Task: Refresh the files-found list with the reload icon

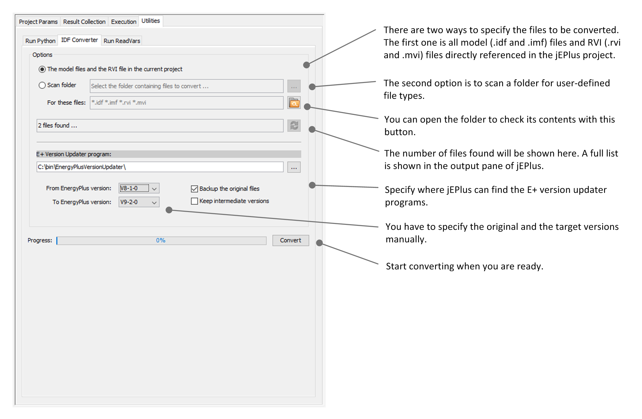Action: click(x=294, y=126)
